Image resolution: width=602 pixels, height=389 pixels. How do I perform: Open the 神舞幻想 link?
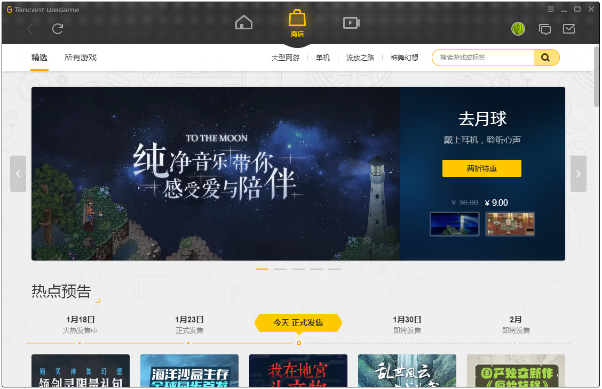405,58
